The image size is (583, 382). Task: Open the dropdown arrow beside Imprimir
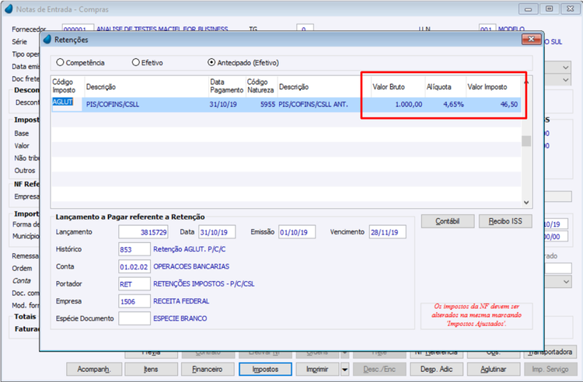344,370
